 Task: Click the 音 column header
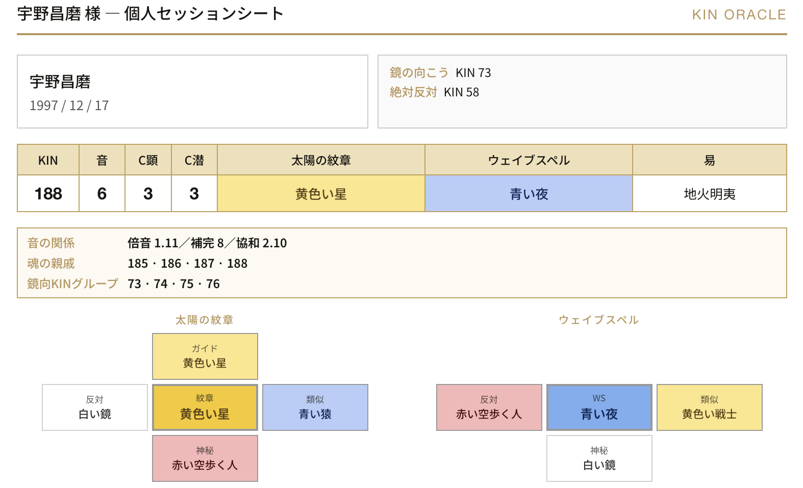pos(102,160)
